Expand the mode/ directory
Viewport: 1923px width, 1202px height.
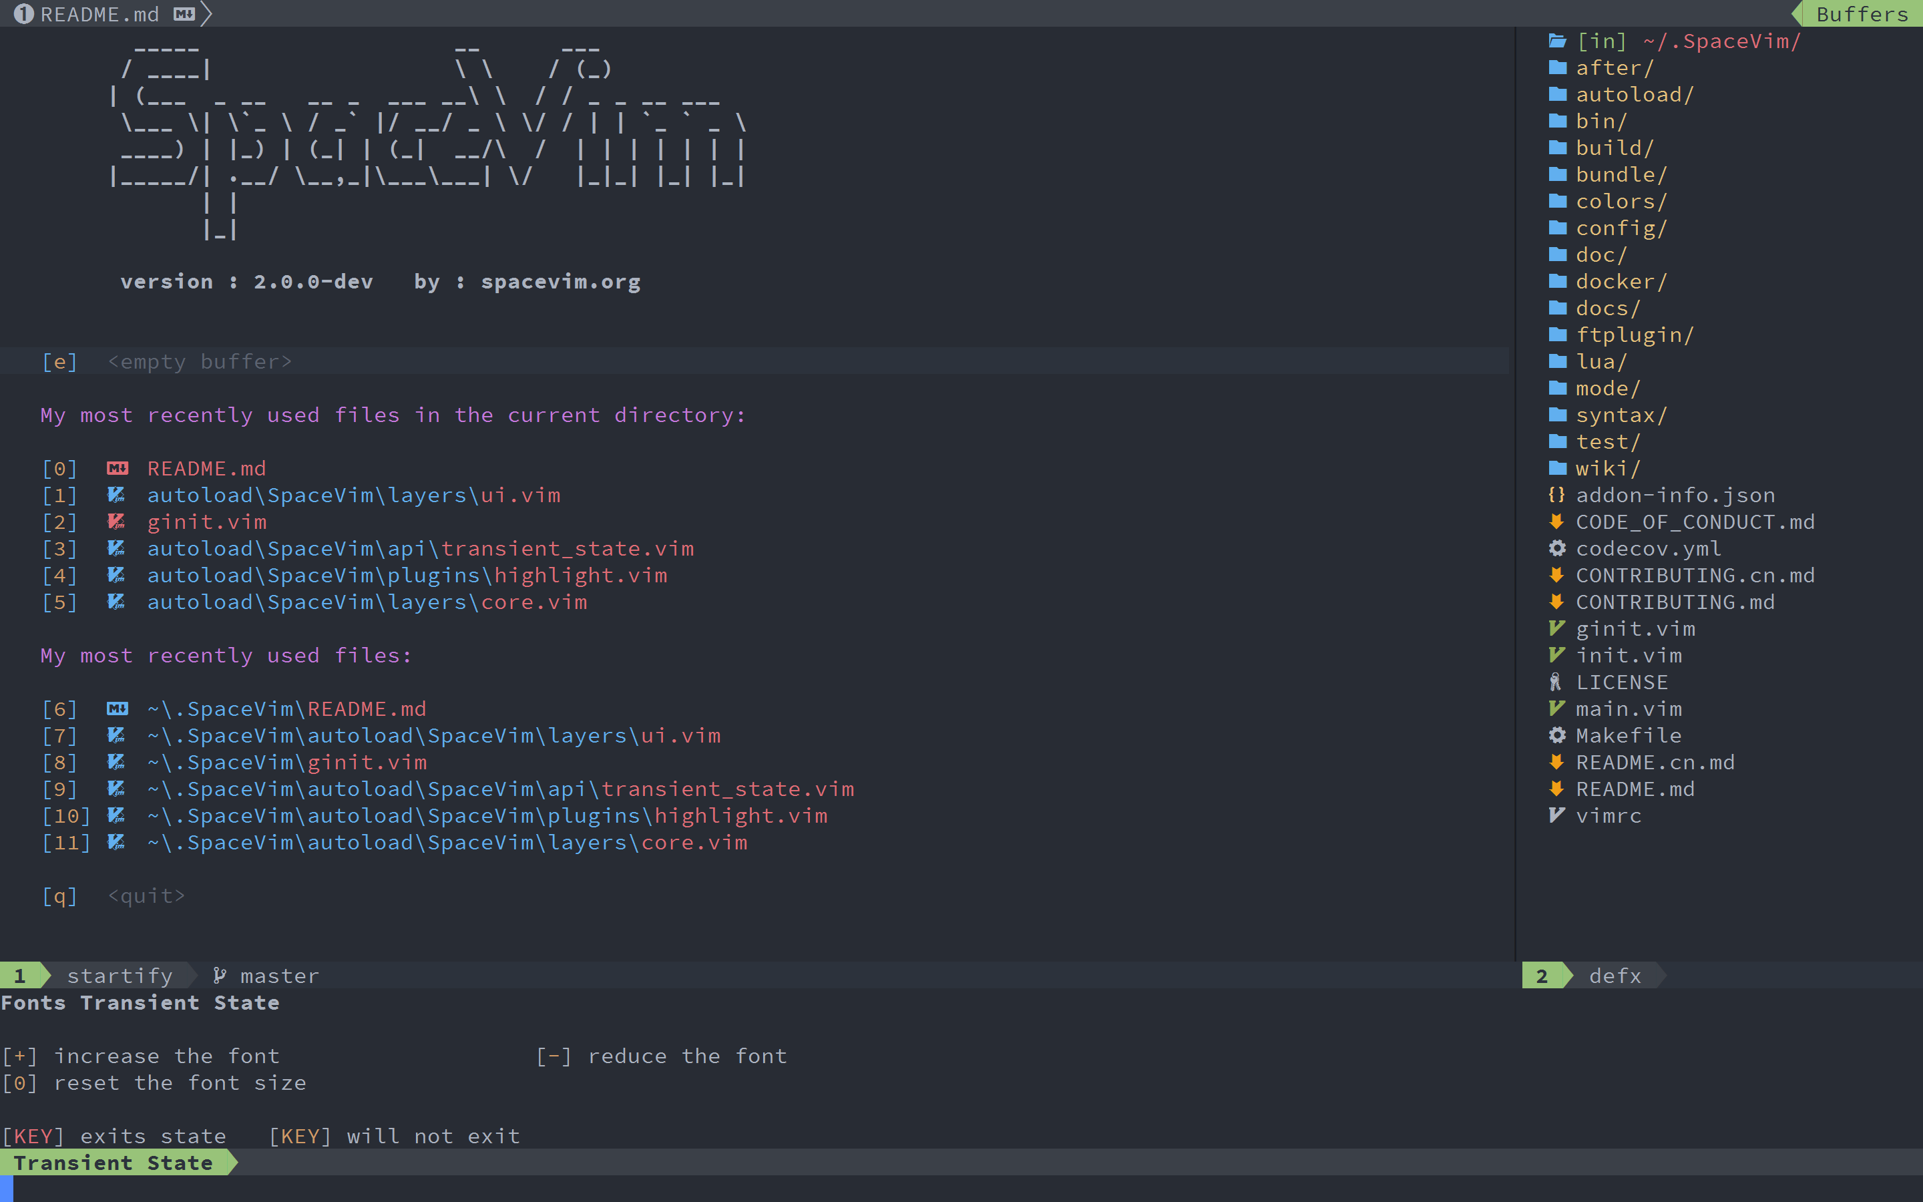tap(1608, 388)
